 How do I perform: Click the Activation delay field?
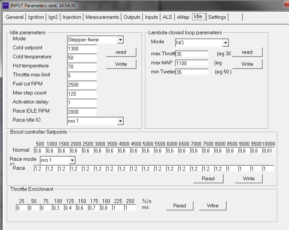coord(82,103)
